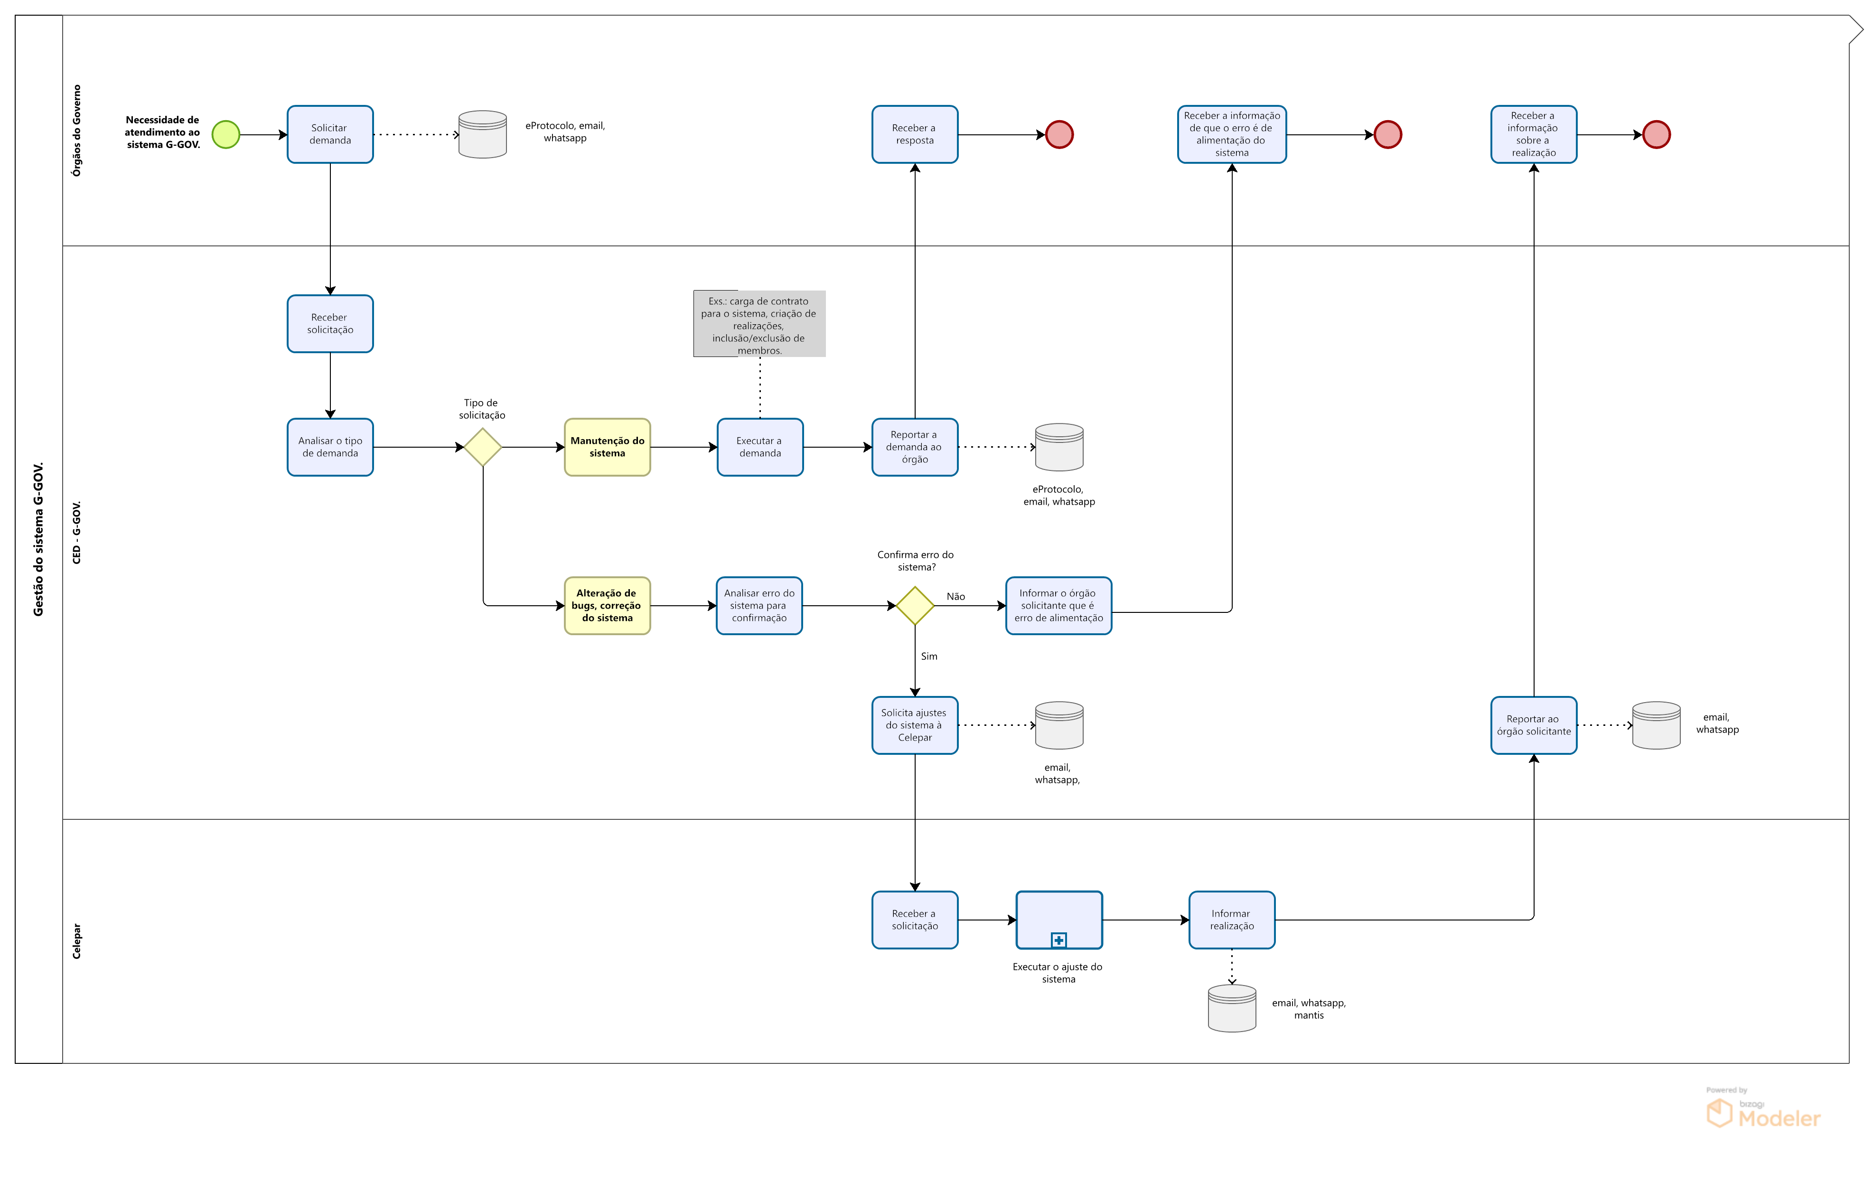Select the 'Sim' label below the gateway
Screen dimensions: 1873x1202
tap(929, 657)
